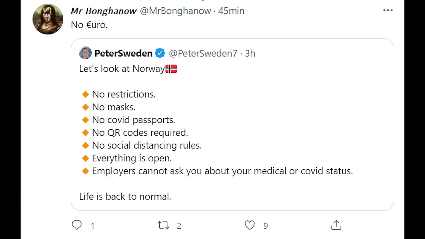Open the share upload icon
The image size is (425, 239).
tap(336, 225)
